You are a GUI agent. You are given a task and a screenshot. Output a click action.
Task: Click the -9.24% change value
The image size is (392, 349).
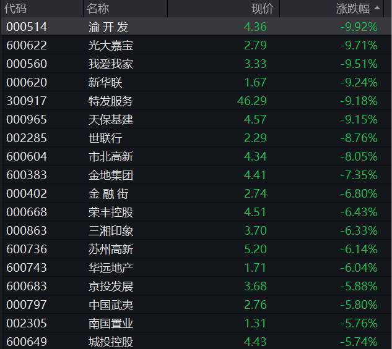(x=359, y=83)
